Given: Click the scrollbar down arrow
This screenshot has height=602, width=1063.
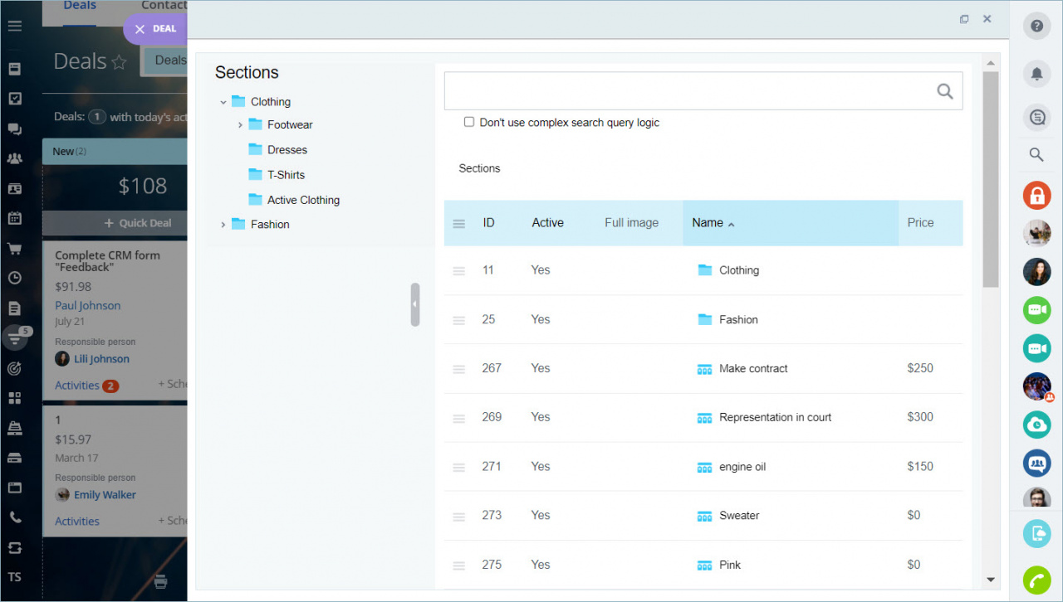Looking at the screenshot, I should [990, 580].
